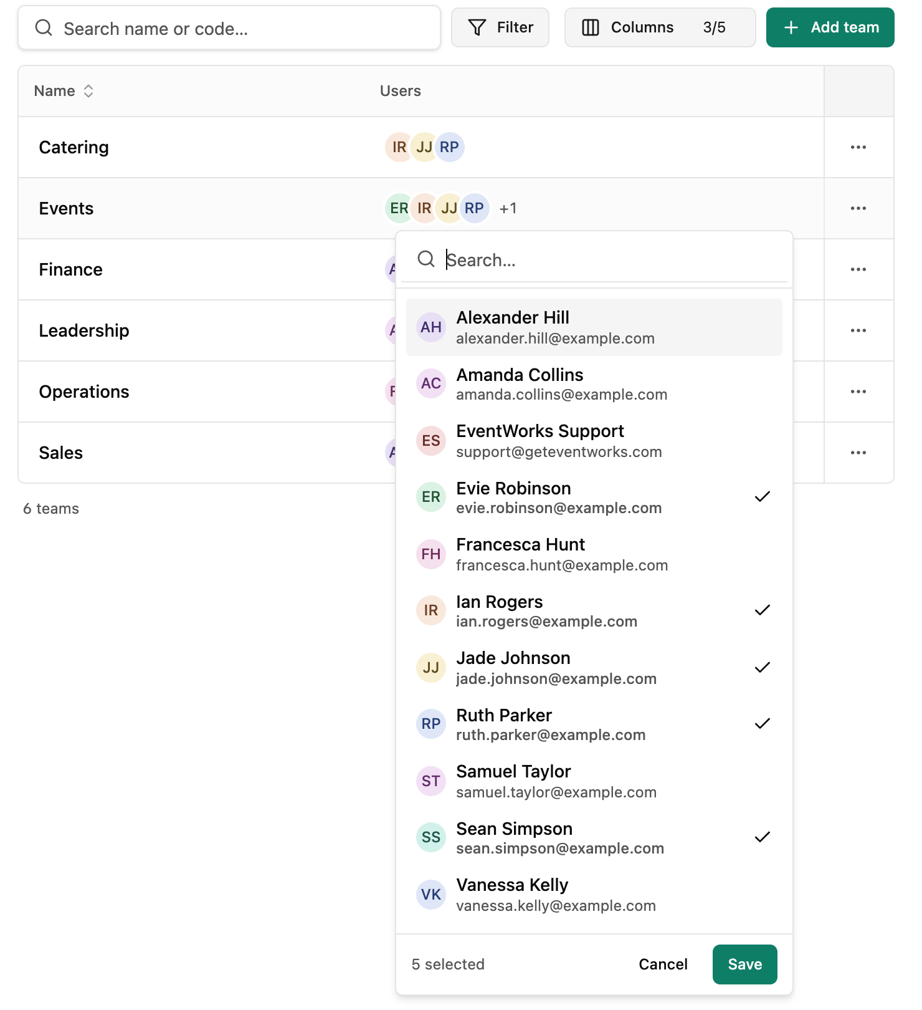
Task: Open the Filter options
Action: [500, 27]
